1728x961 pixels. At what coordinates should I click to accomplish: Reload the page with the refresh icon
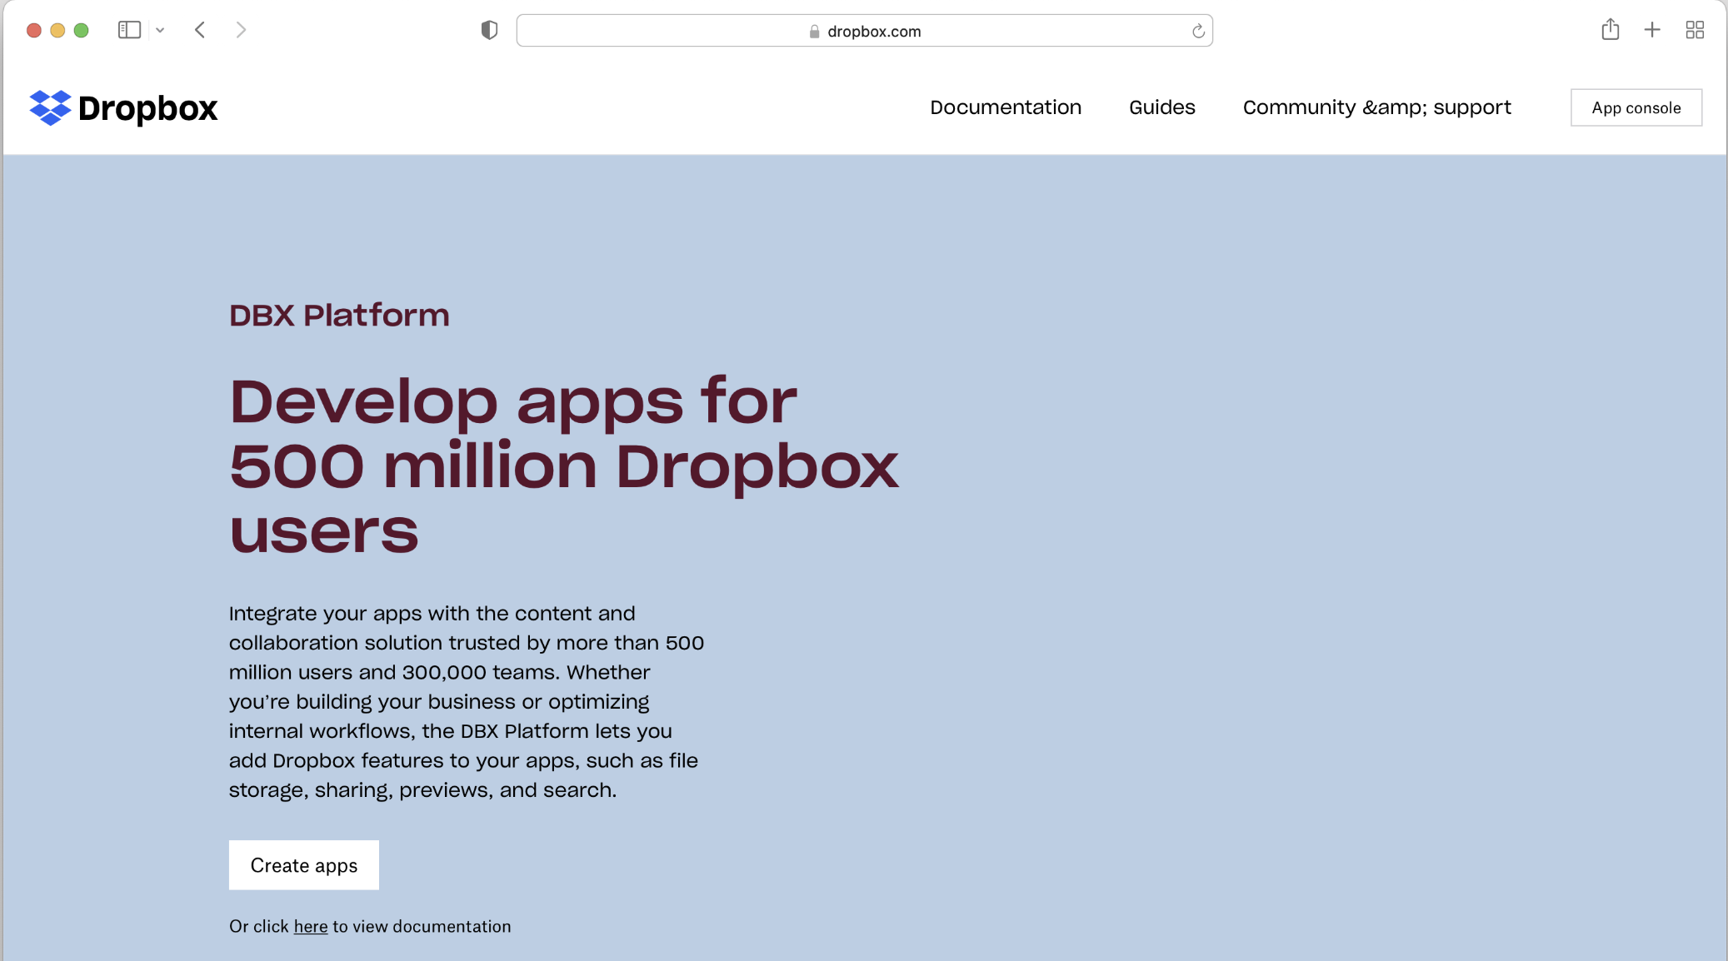[1198, 31]
